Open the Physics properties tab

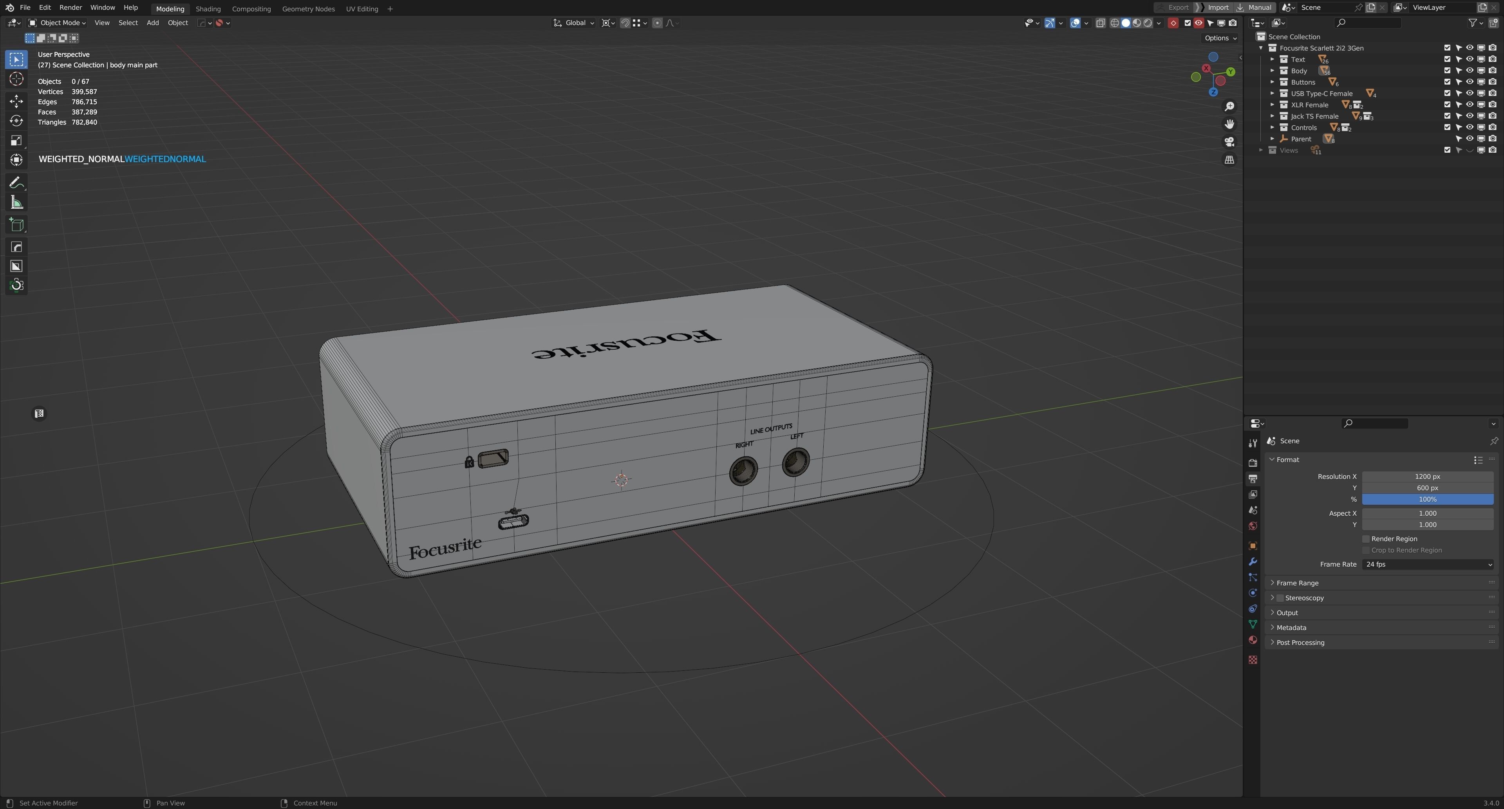click(x=1253, y=593)
